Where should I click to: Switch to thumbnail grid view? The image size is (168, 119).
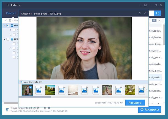coord(150,20)
